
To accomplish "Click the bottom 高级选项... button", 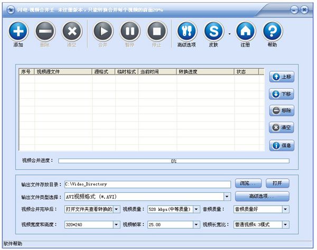I will click(x=262, y=196).
